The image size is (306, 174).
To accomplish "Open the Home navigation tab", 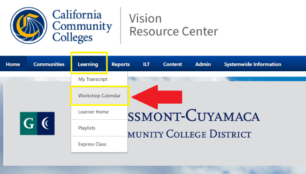I will click(x=13, y=64).
